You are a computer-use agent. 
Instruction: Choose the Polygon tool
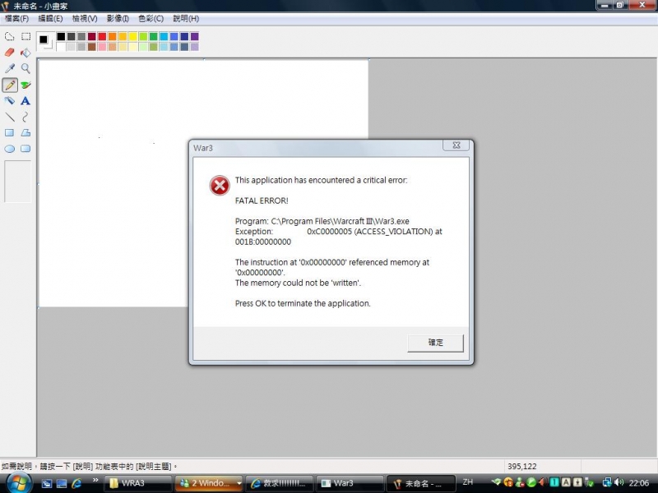coord(25,133)
